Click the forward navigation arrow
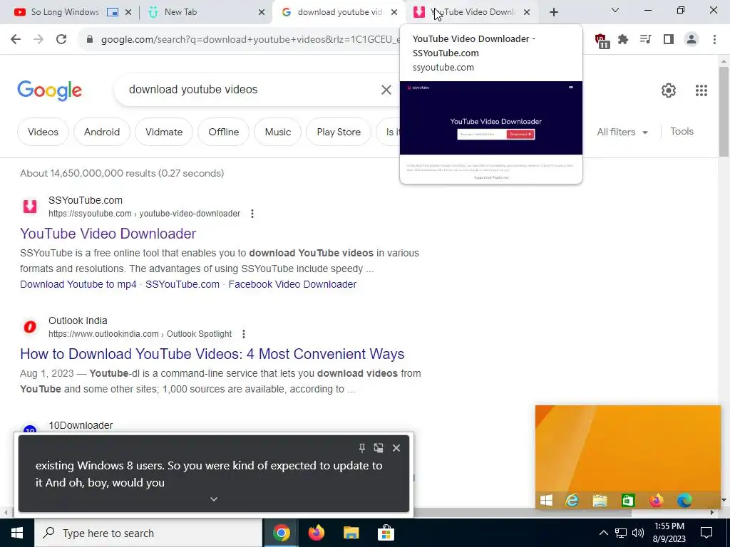This screenshot has width=730, height=547. point(38,40)
